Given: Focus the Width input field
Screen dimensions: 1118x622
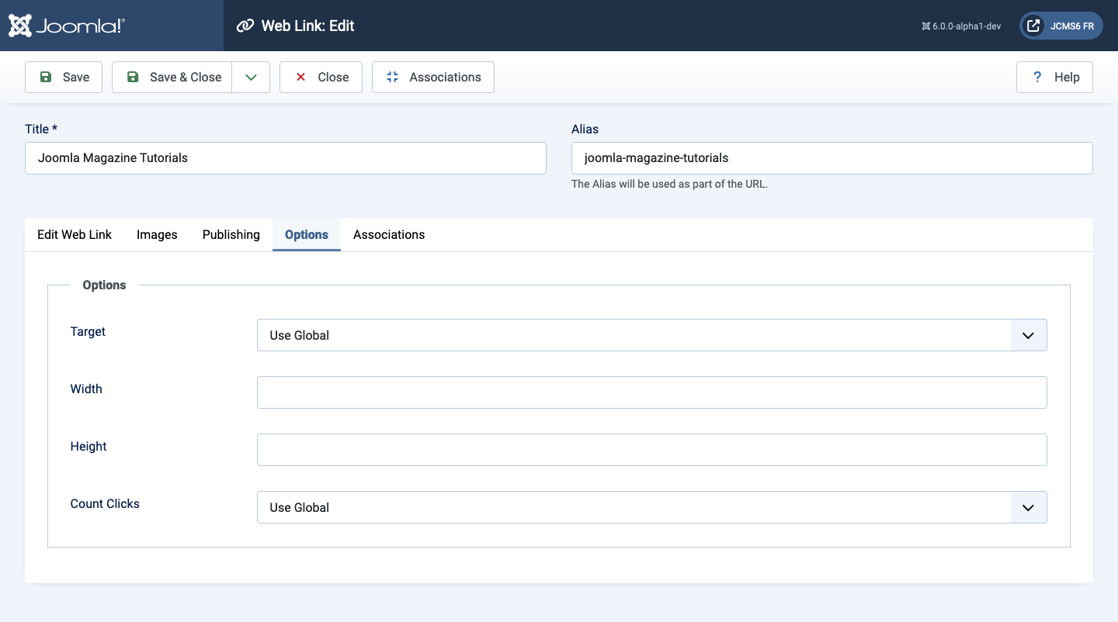Looking at the screenshot, I should 651,392.
